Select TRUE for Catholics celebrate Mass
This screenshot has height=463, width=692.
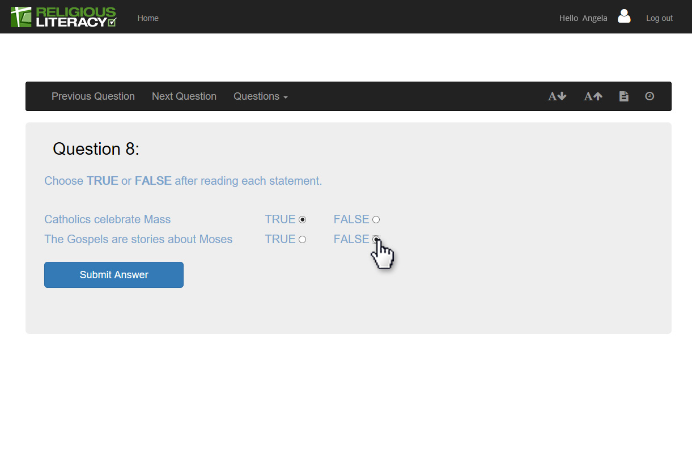(302, 220)
